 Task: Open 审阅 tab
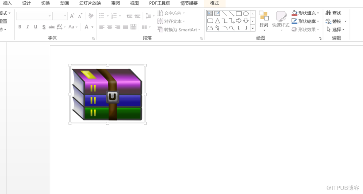(x=115, y=3)
